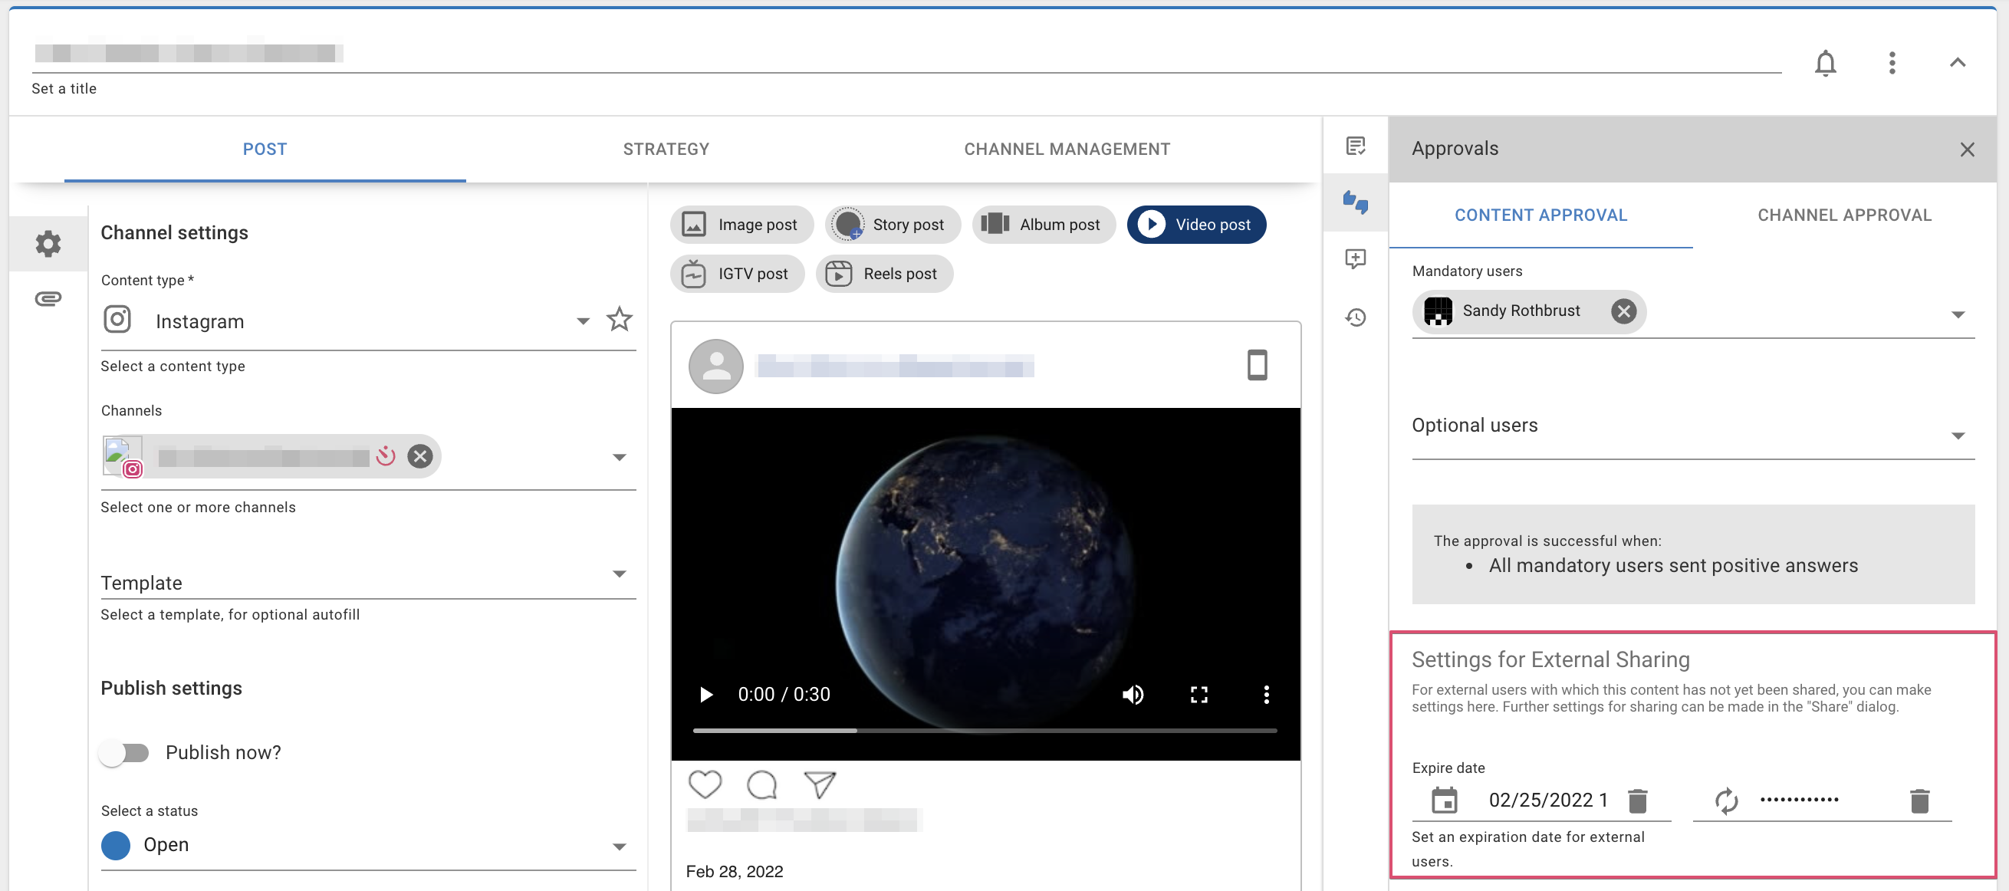2009x891 pixels.
Task: Click the profile avatar in preview
Action: coord(715,366)
